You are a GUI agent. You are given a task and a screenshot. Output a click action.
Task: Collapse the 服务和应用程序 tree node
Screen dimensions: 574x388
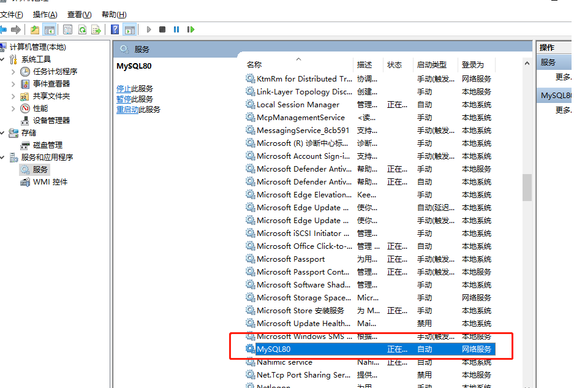tap(2, 158)
